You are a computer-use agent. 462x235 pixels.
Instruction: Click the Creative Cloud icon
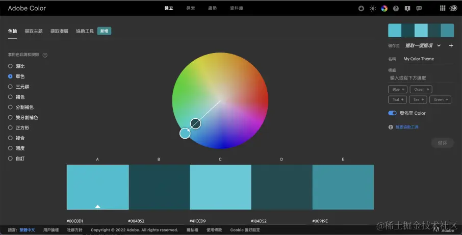(x=453, y=8)
